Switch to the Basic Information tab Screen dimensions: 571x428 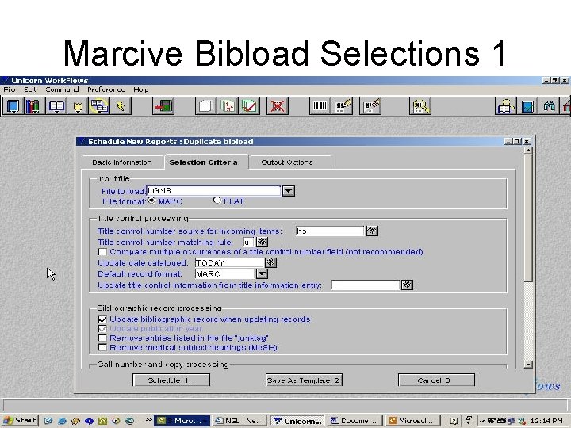click(122, 162)
